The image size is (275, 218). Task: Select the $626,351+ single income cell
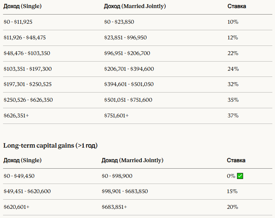coord(16,116)
